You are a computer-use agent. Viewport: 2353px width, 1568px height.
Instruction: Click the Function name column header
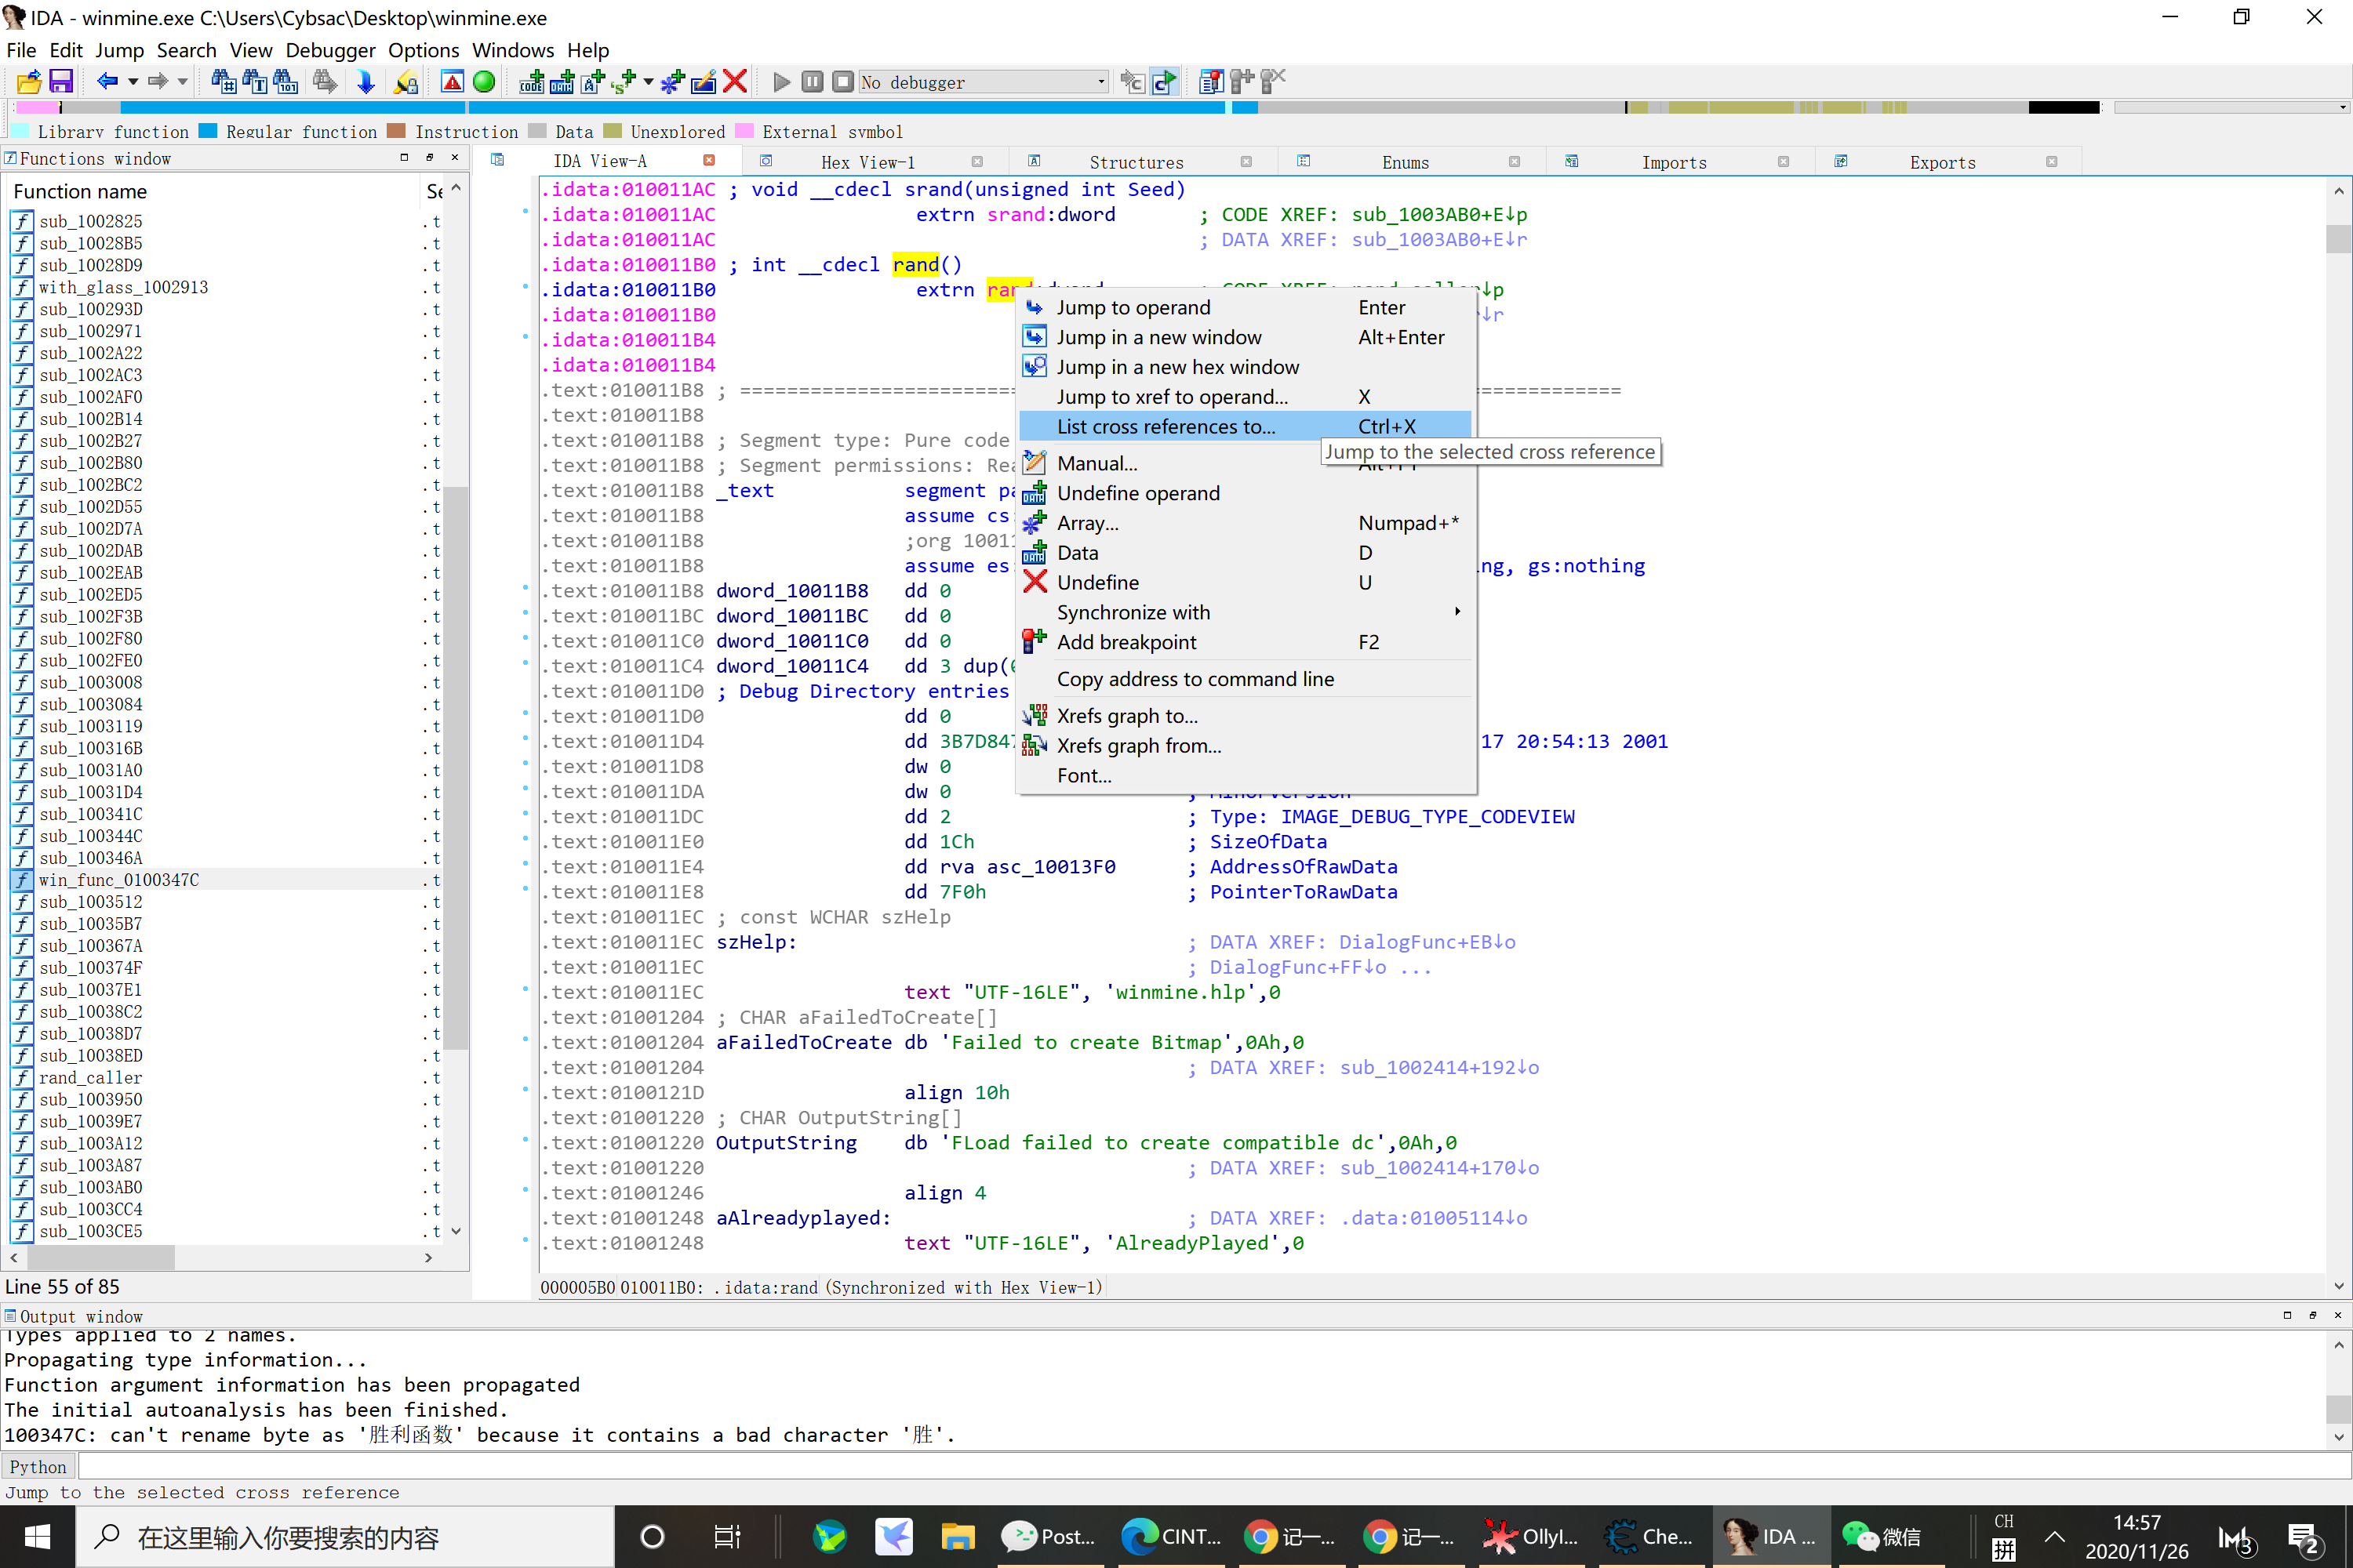pyautogui.click(x=213, y=191)
